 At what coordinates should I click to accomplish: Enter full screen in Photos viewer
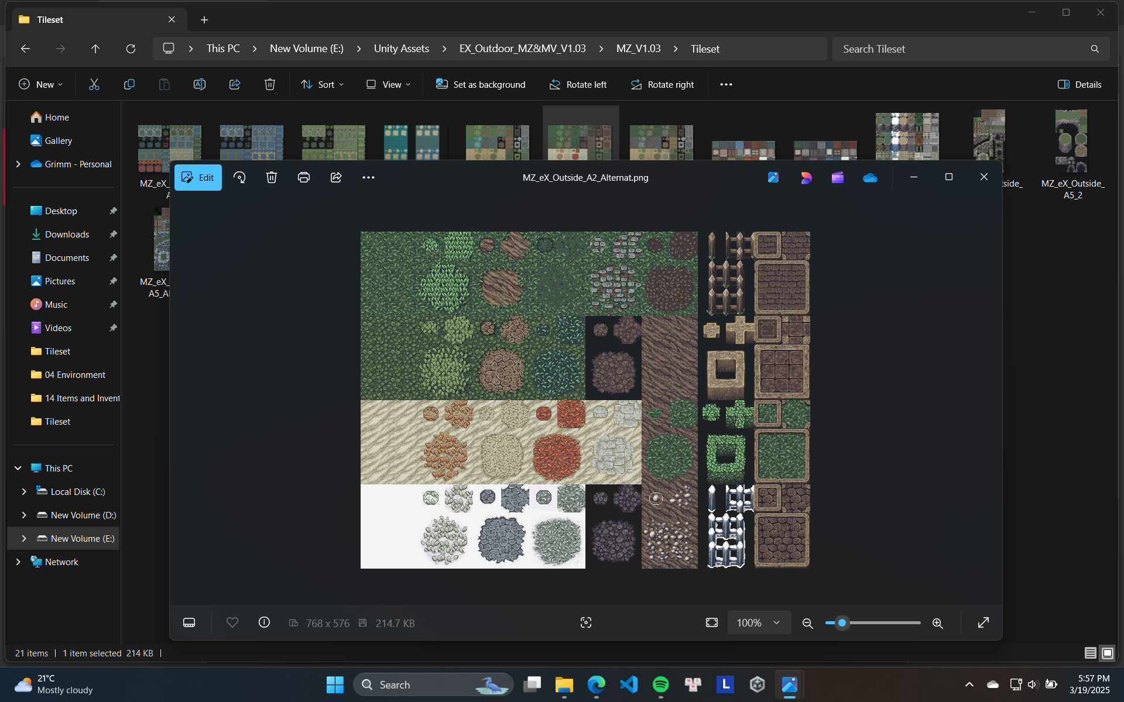click(x=983, y=622)
